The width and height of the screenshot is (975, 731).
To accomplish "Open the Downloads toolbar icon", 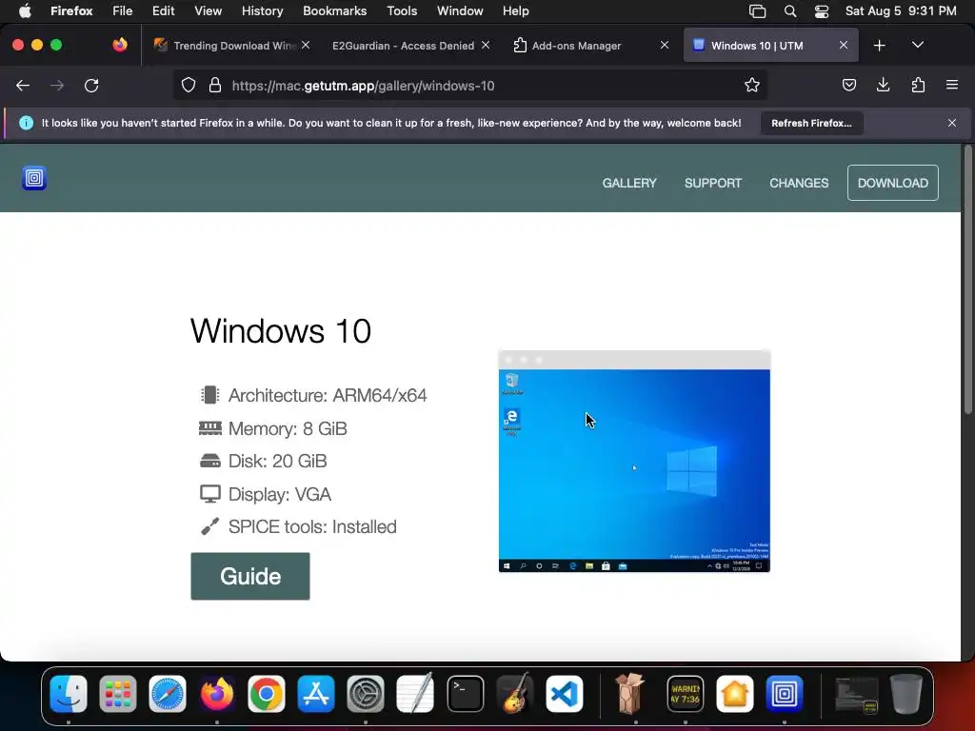I will click(883, 85).
